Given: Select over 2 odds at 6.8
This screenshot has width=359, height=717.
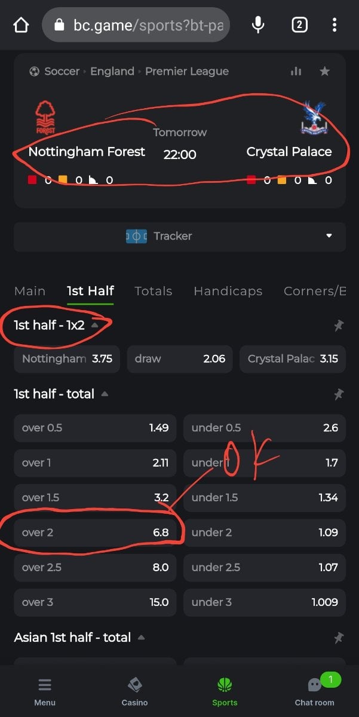Looking at the screenshot, I should [96, 532].
